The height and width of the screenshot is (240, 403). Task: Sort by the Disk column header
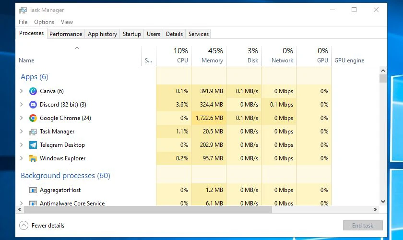click(x=244, y=56)
